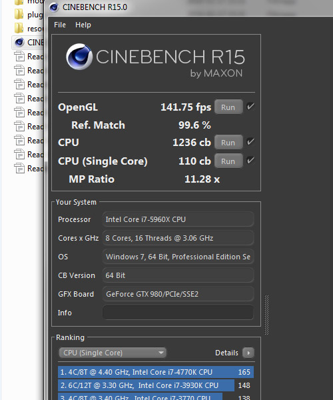333x400 pixels.
Task: Expand ranking Details with the arrow button
Action: tap(248, 353)
